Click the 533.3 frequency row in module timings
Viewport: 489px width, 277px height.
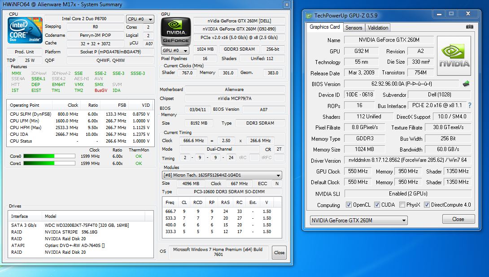(x=222, y=218)
